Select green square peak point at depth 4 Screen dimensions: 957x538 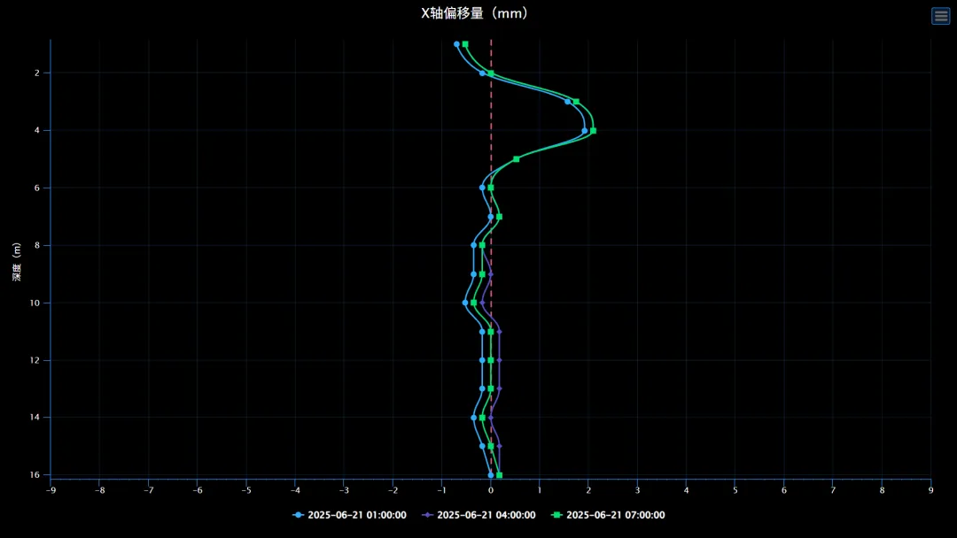pyautogui.click(x=593, y=130)
